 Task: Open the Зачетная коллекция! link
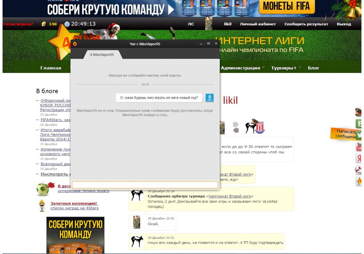[74, 203]
